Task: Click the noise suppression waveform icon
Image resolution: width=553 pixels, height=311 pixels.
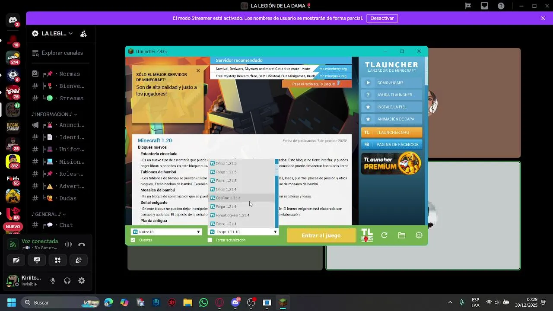Action: (x=68, y=244)
